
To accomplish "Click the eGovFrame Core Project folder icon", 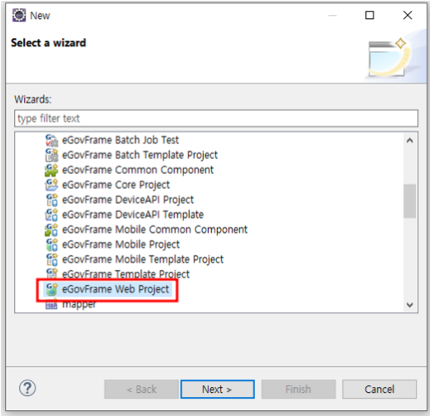I will [x=51, y=185].
